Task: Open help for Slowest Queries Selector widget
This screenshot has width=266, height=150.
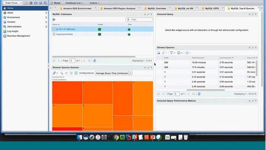Action: [151, 67]
